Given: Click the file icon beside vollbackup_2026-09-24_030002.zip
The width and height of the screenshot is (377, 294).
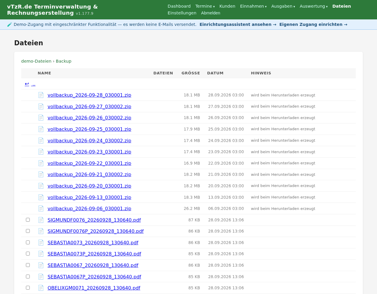Looking at the screenshot, I should point(41,141).
